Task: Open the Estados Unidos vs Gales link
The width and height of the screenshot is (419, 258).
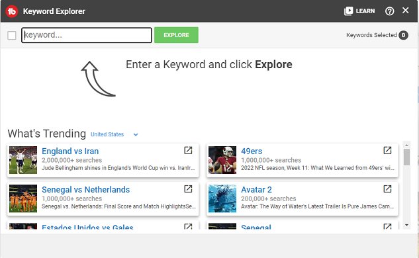Action: 87,227
